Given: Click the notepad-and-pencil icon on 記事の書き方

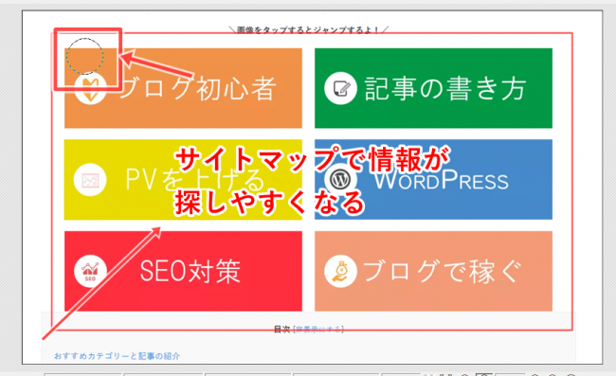Looking at the screenshot, I should tap(340, 88).
